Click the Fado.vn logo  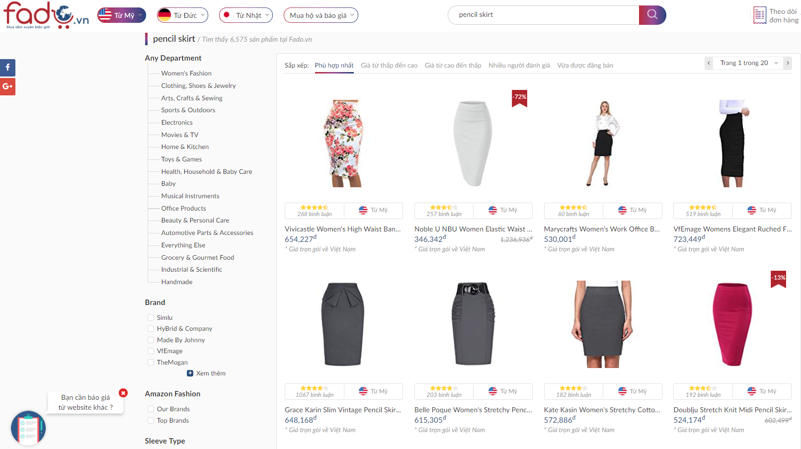(x=46, y=15)
